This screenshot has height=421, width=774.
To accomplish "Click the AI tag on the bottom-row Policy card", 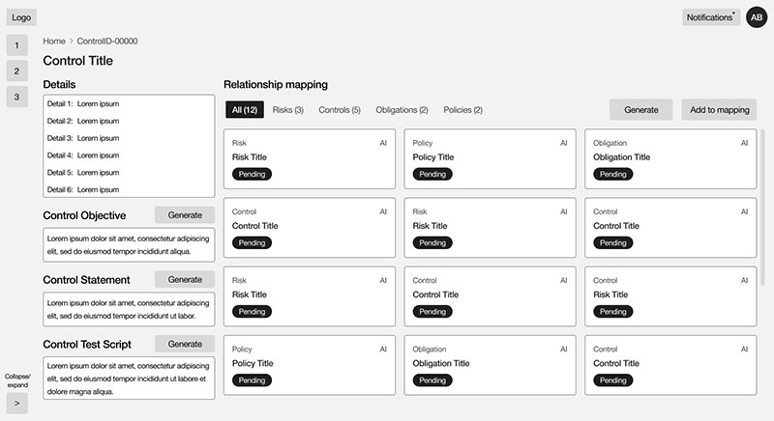I will click(383, 350).
